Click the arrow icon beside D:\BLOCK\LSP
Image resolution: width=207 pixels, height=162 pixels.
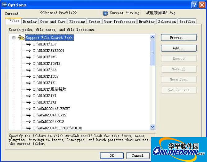(29, 44)
